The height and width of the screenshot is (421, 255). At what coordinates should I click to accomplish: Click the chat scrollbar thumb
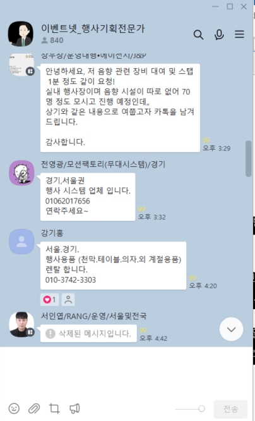point(249,159)
